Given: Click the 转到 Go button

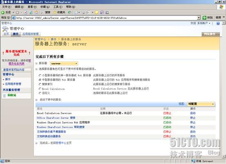Looking at the screenshot, I should point(208,18).
